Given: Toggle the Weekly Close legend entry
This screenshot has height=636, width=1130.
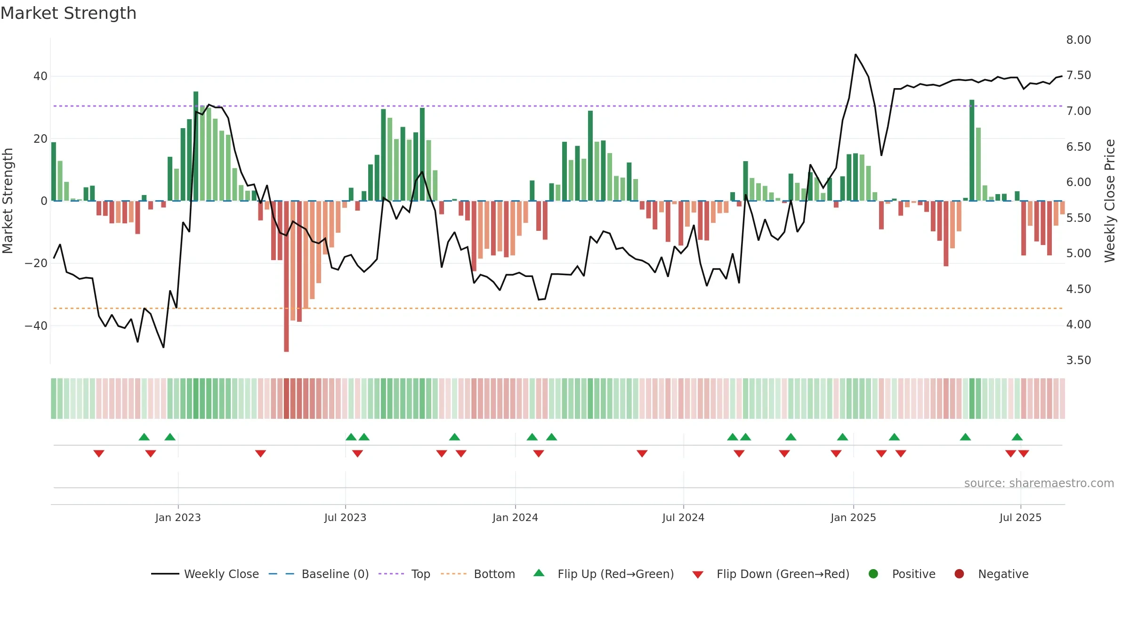Looking at the screenshot, I should pyautogui.click(x=205, y=574).
